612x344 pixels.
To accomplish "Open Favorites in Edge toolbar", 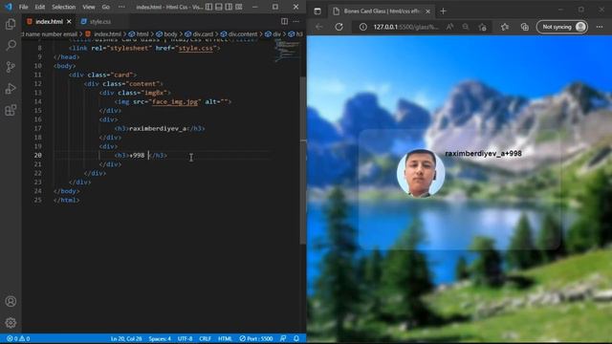I will (505, 27).
